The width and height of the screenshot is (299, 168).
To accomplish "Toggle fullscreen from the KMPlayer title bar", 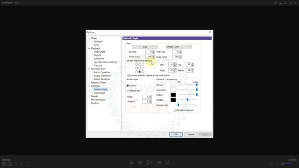I will (290, 3).
